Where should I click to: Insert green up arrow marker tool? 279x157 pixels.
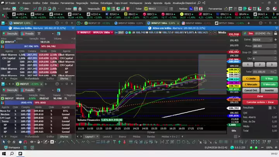pos(119,142)
